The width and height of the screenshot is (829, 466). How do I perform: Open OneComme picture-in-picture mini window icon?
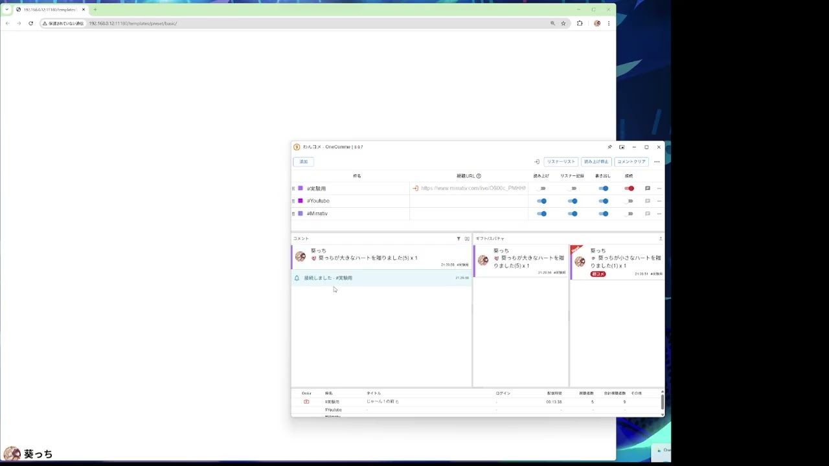[622, 147]
